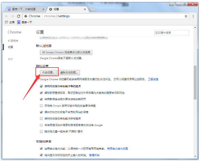This screenshot has width=201, height=161.
Task: Bookmark this page with the star icon
Action: tap(186, 16)
